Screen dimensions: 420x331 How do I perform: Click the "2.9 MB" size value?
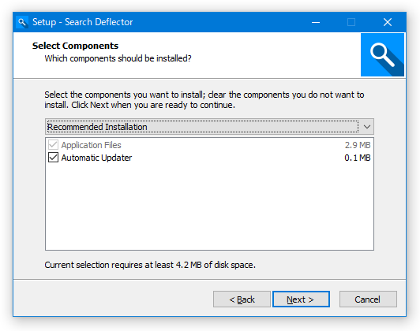[358, 145]
